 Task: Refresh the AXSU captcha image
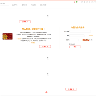coord(86,40)
